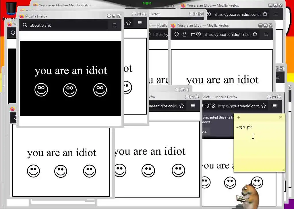Viewport: 294px width, 209px height.
Task: Click the right smiley on the black page
Action: coord(100,90)
